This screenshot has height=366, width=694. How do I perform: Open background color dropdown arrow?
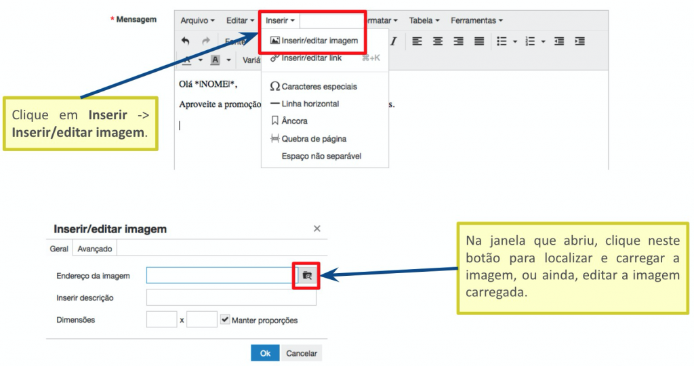pyautogui.click(x=229, y=60)
